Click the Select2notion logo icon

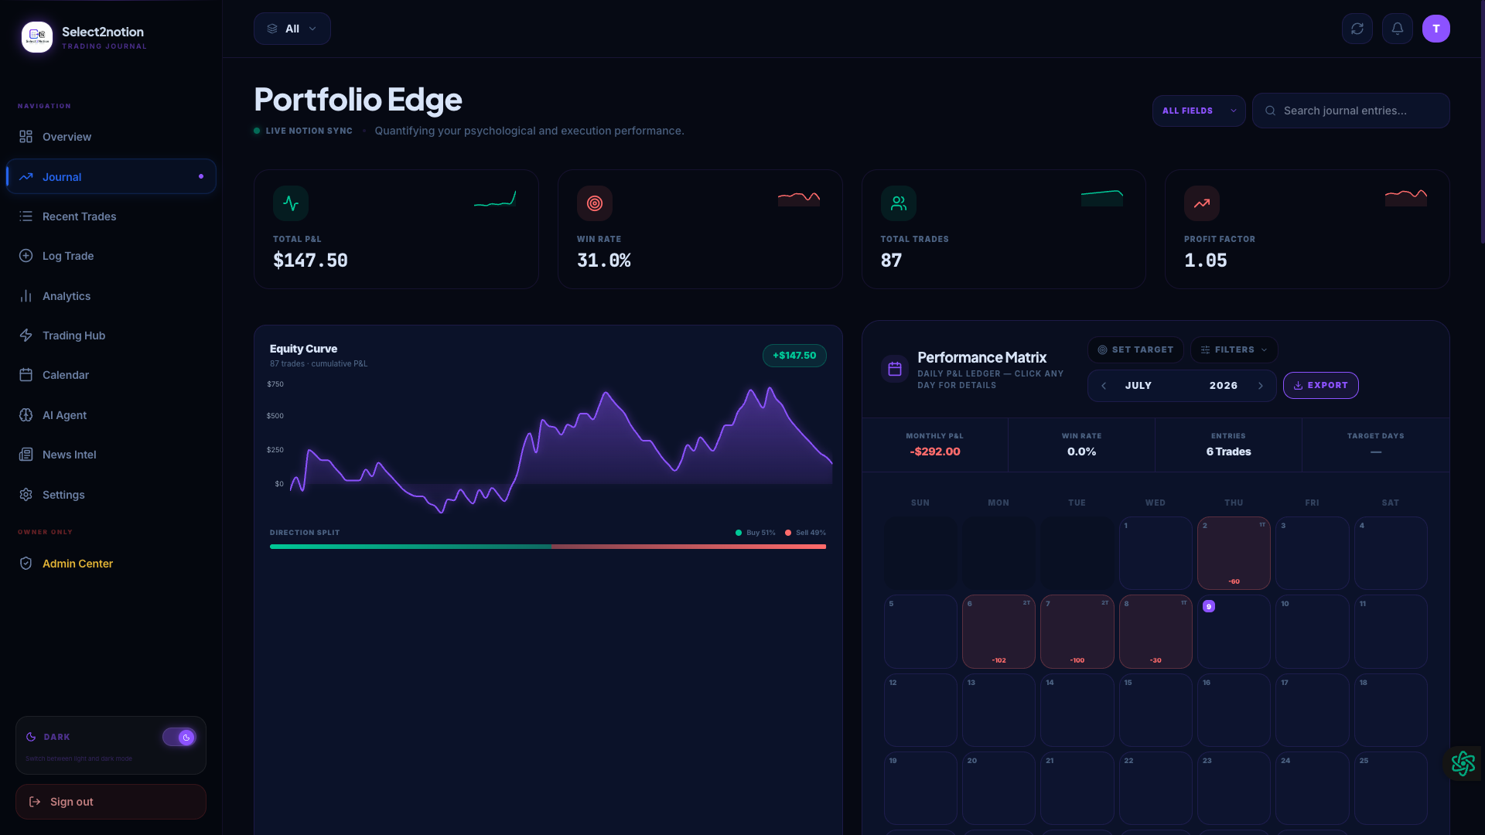(x=37, y=36)
